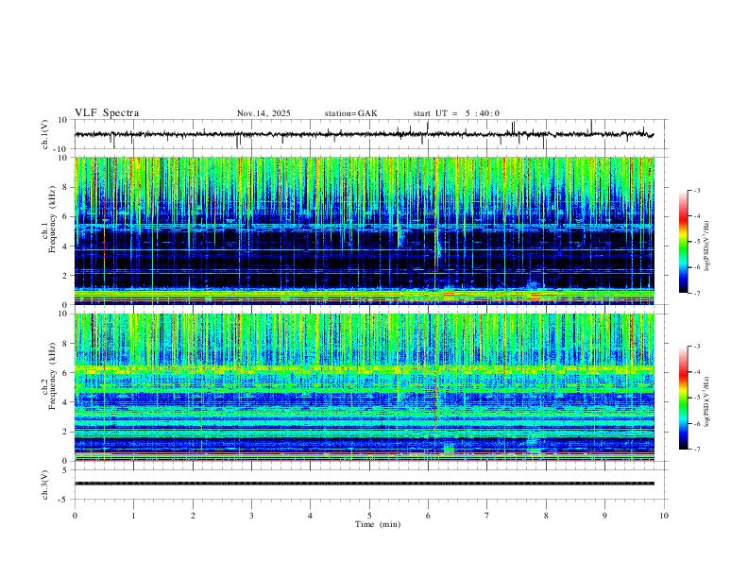Click the "-5" tick on the ch.1 colorbar
Screen dimensions: 748x578
tap(697, 242)
